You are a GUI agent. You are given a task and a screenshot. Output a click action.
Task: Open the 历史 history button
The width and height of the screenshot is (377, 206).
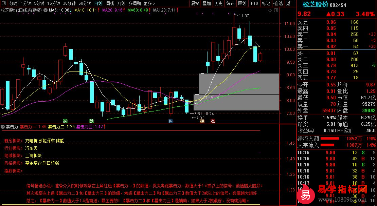click(218, 3)
